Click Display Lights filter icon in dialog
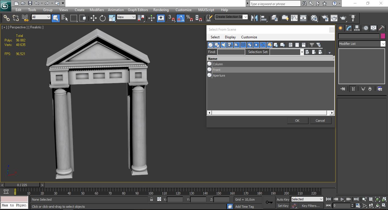Viewport: 388px width, 210px height. [x=224, y=45]
